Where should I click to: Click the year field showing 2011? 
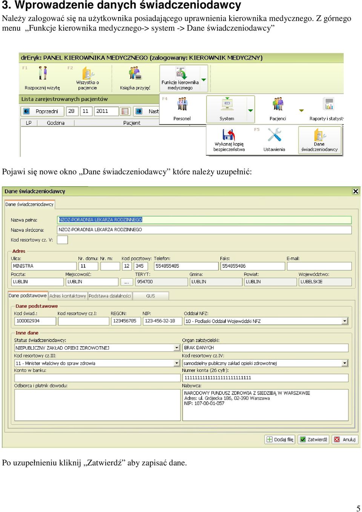point(106,111)
